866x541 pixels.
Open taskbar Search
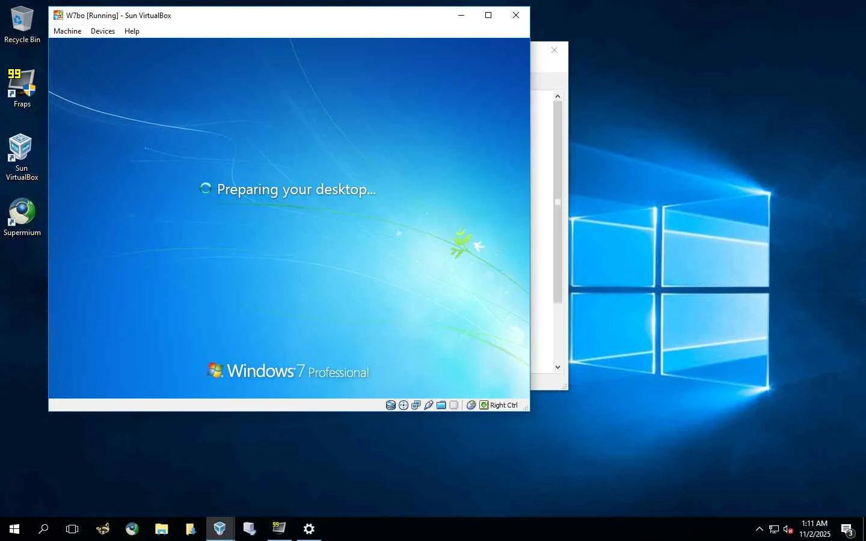coord(43,529)
